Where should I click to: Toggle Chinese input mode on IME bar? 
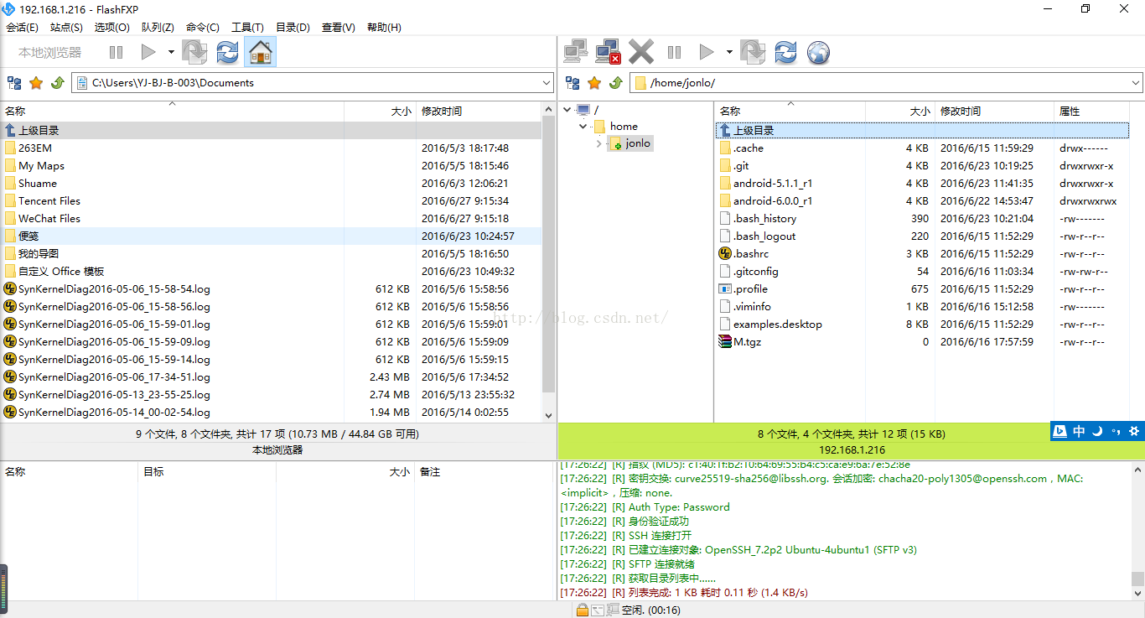point(1079,431)
